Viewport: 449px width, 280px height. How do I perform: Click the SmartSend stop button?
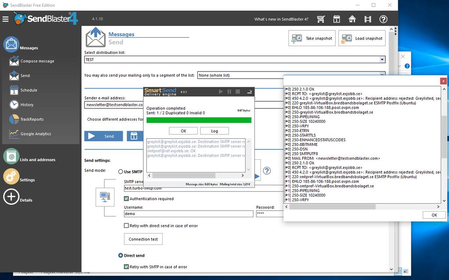pos(238,91)
